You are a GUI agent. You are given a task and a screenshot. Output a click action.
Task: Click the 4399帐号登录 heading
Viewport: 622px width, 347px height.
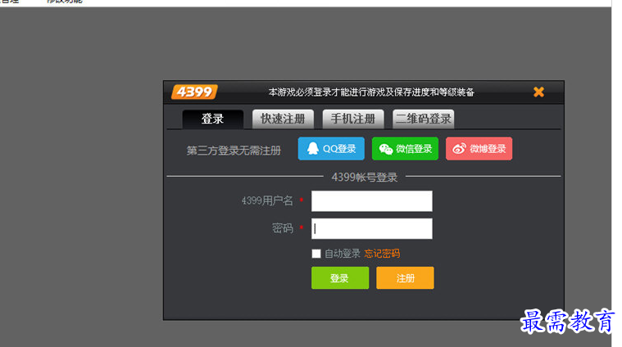click(x=365, y=177)
